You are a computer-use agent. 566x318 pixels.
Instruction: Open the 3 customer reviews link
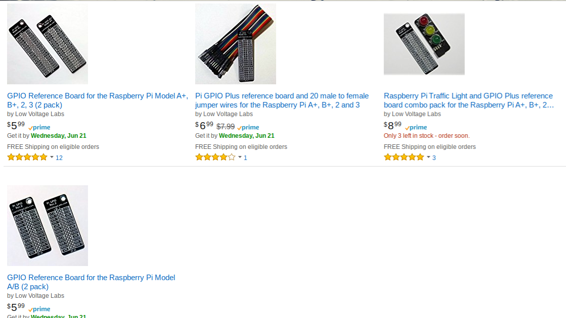(x=434, y=158)
